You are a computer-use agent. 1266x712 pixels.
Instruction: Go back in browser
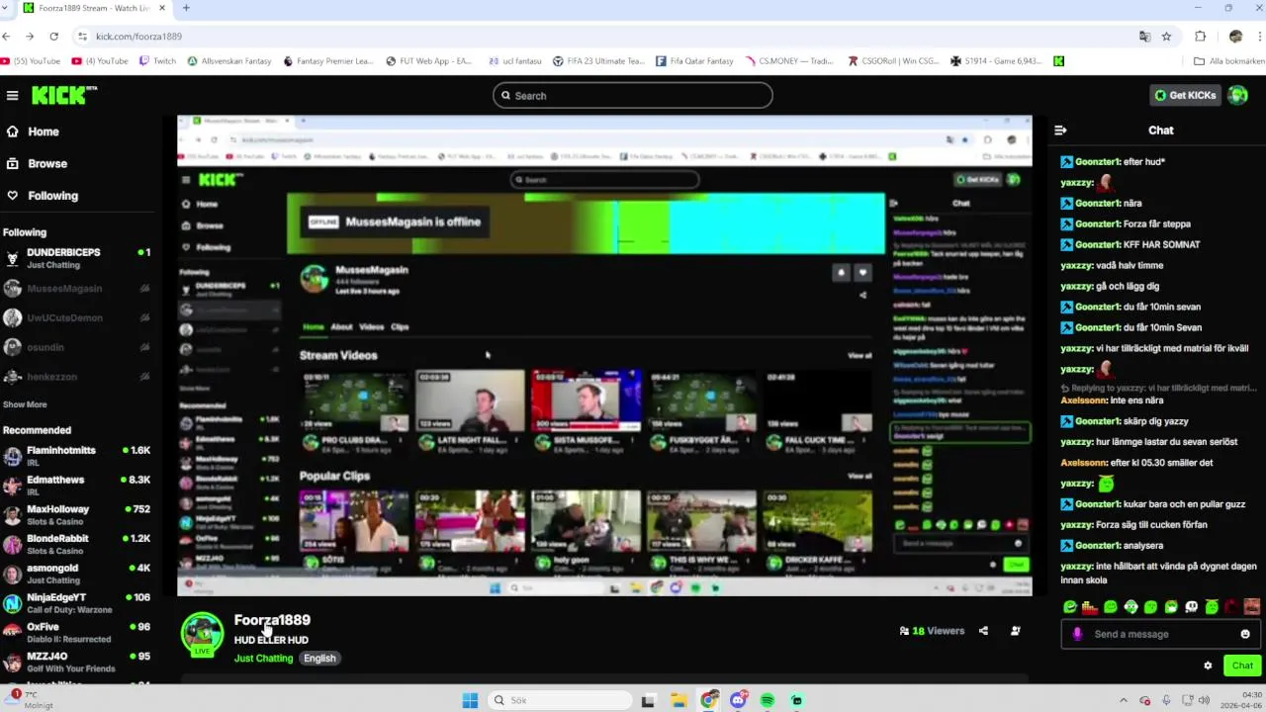point(7,37)
